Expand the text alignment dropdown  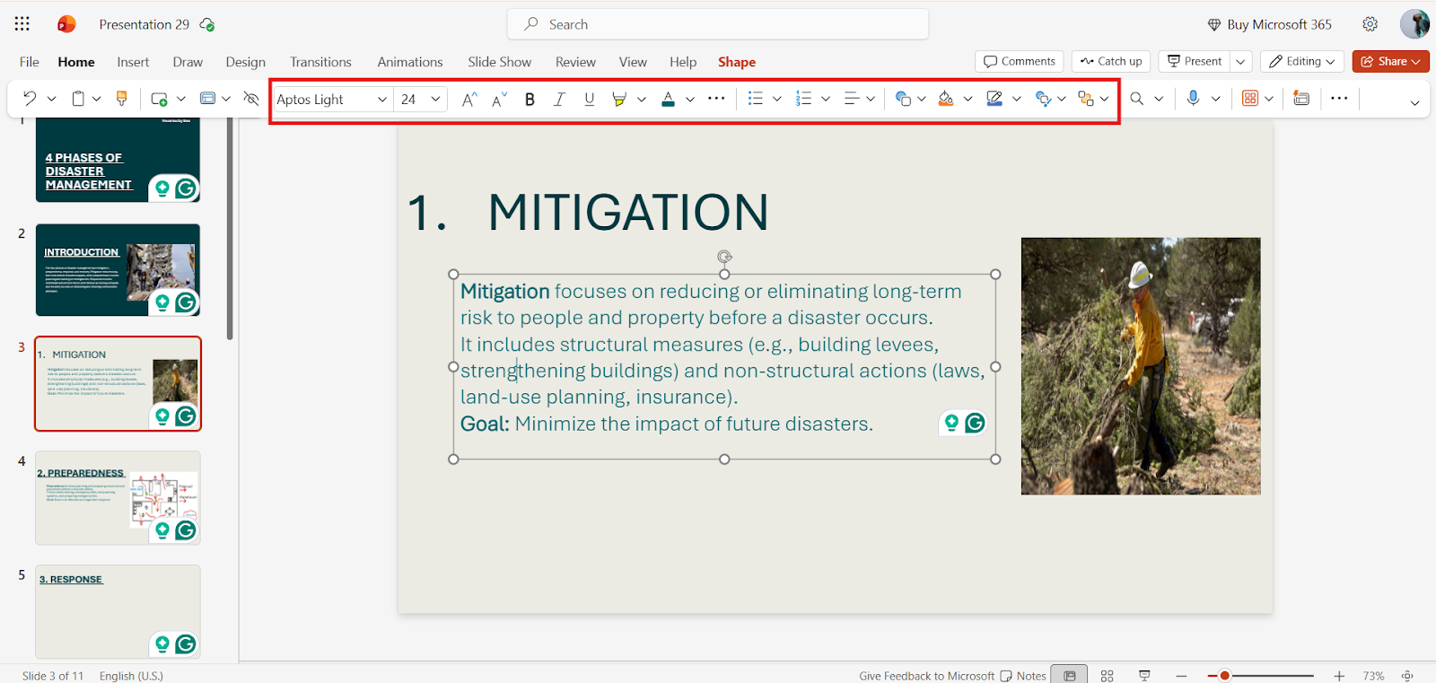coord(871,99)
